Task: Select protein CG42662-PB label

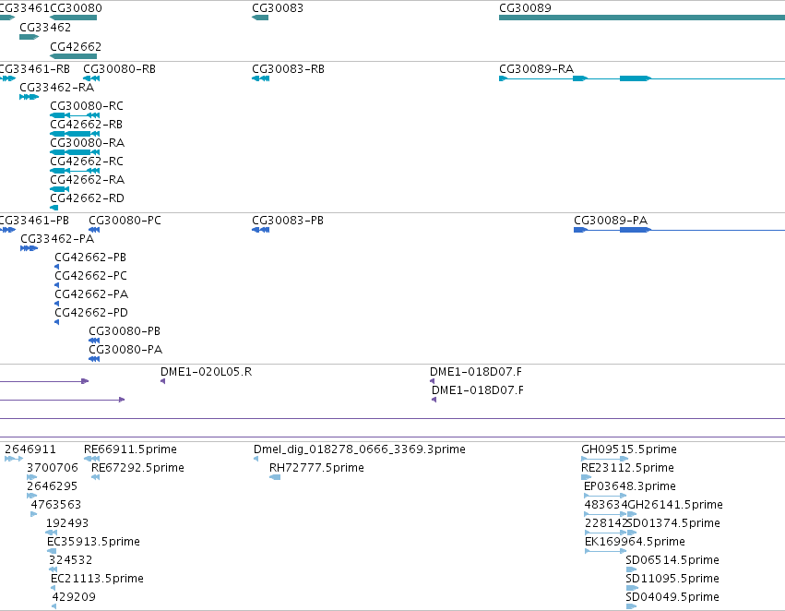Action: point(90,258)
